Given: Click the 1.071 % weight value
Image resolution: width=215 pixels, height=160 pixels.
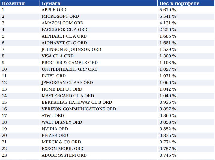Looking at the screenshot, I should coord(168,76).
